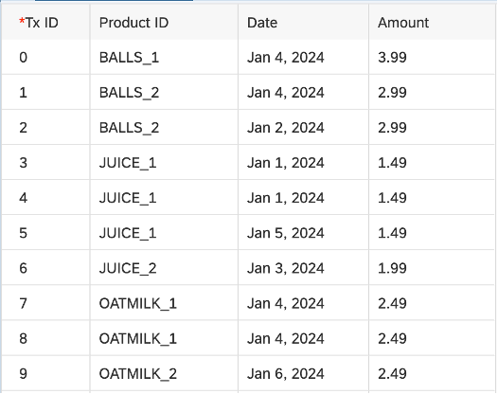The width and height of the screenshot is (498, 394).
Task: Select OATMILK_2 product cell
Action: coord(164,373)
